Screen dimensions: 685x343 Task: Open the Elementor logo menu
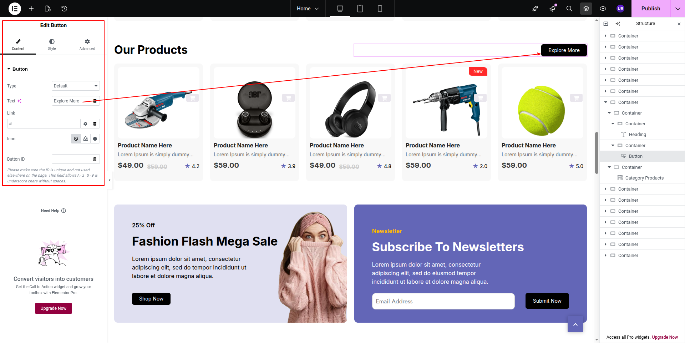click(15, 9)
